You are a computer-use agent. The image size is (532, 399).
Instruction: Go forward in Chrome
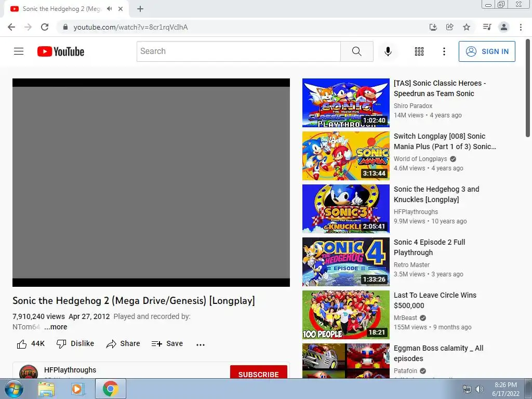28,27
